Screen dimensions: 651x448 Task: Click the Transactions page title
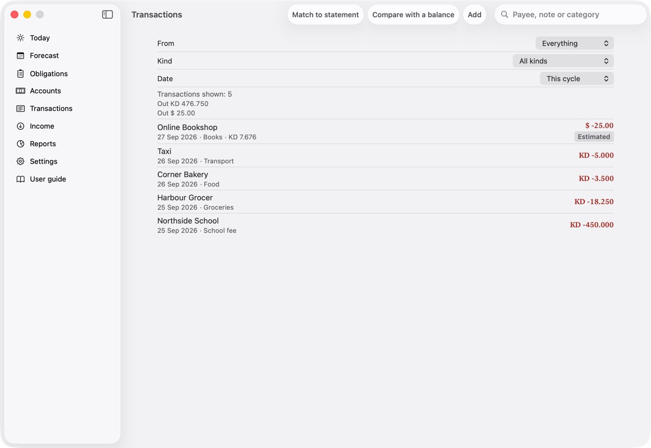(x=157, y=14)
